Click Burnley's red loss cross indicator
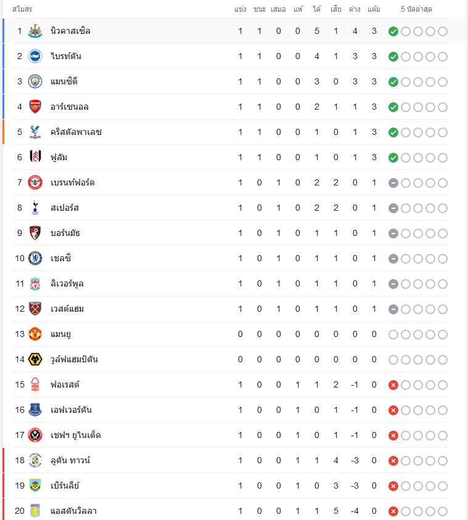This screenshot has width=468, height=520. pos(393,486)
